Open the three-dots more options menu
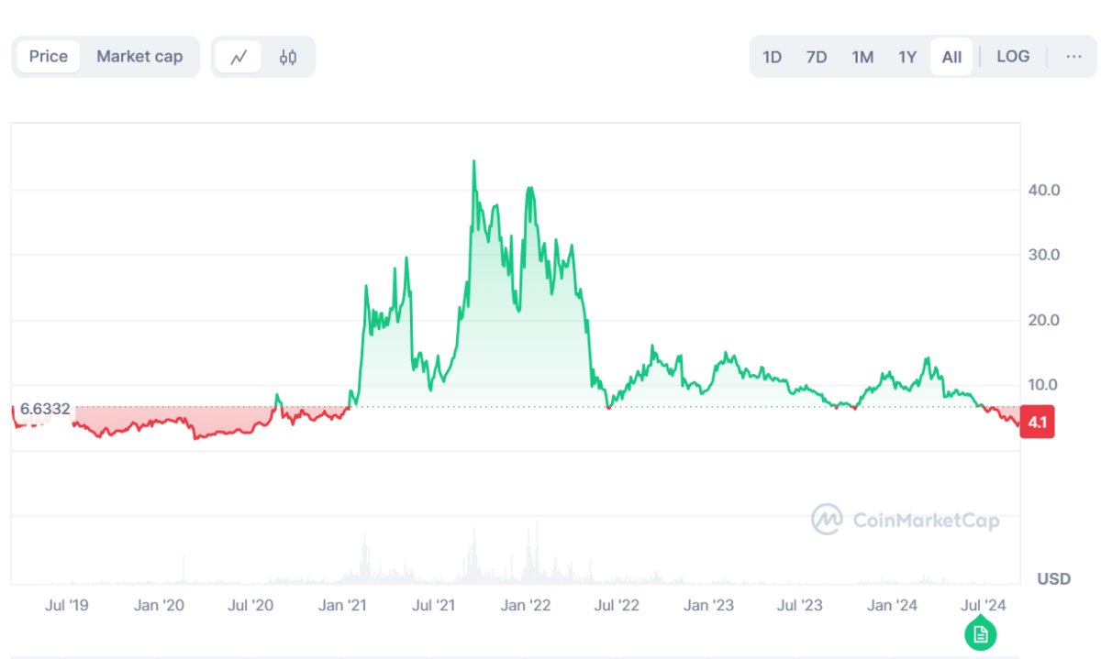The image size is (1101, 659). pyautogui.click(x=1073, y=57)
